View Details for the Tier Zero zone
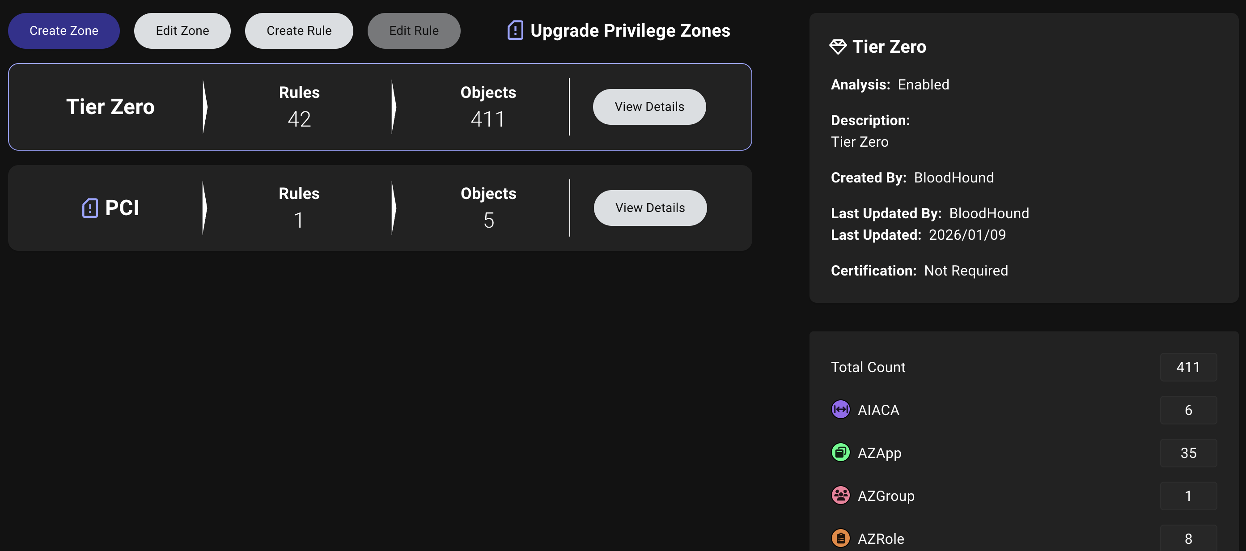This screenshot has height=551, width=1246. (x=649, y=106)
